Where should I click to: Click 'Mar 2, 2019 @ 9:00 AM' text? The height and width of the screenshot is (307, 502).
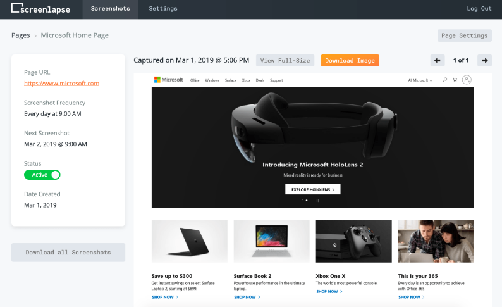(x=56, y=144)
